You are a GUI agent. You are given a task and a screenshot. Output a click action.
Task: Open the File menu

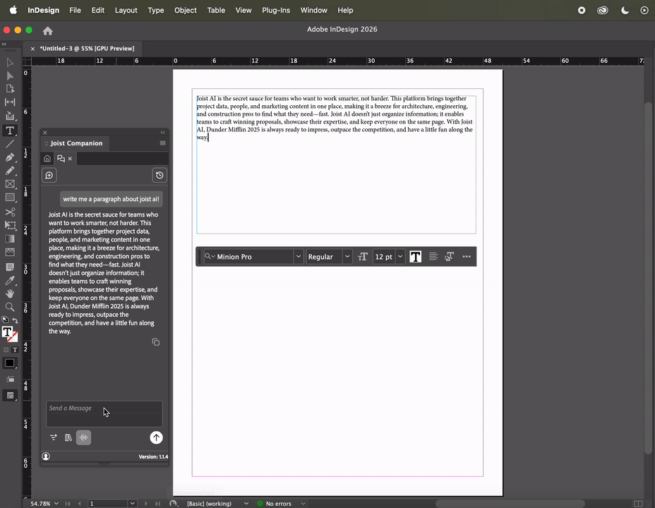76,10
